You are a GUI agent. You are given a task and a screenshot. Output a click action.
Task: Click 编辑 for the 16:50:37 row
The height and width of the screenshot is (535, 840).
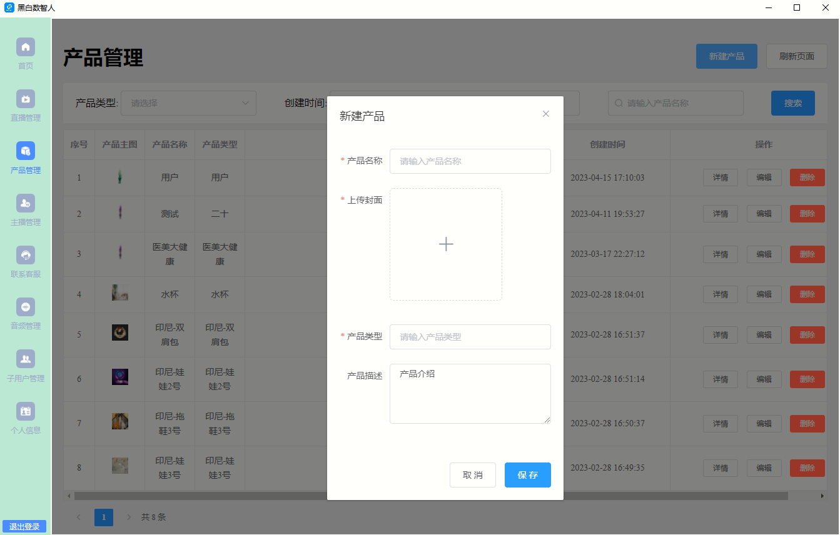pyautogui.click(x=764, y=424)
